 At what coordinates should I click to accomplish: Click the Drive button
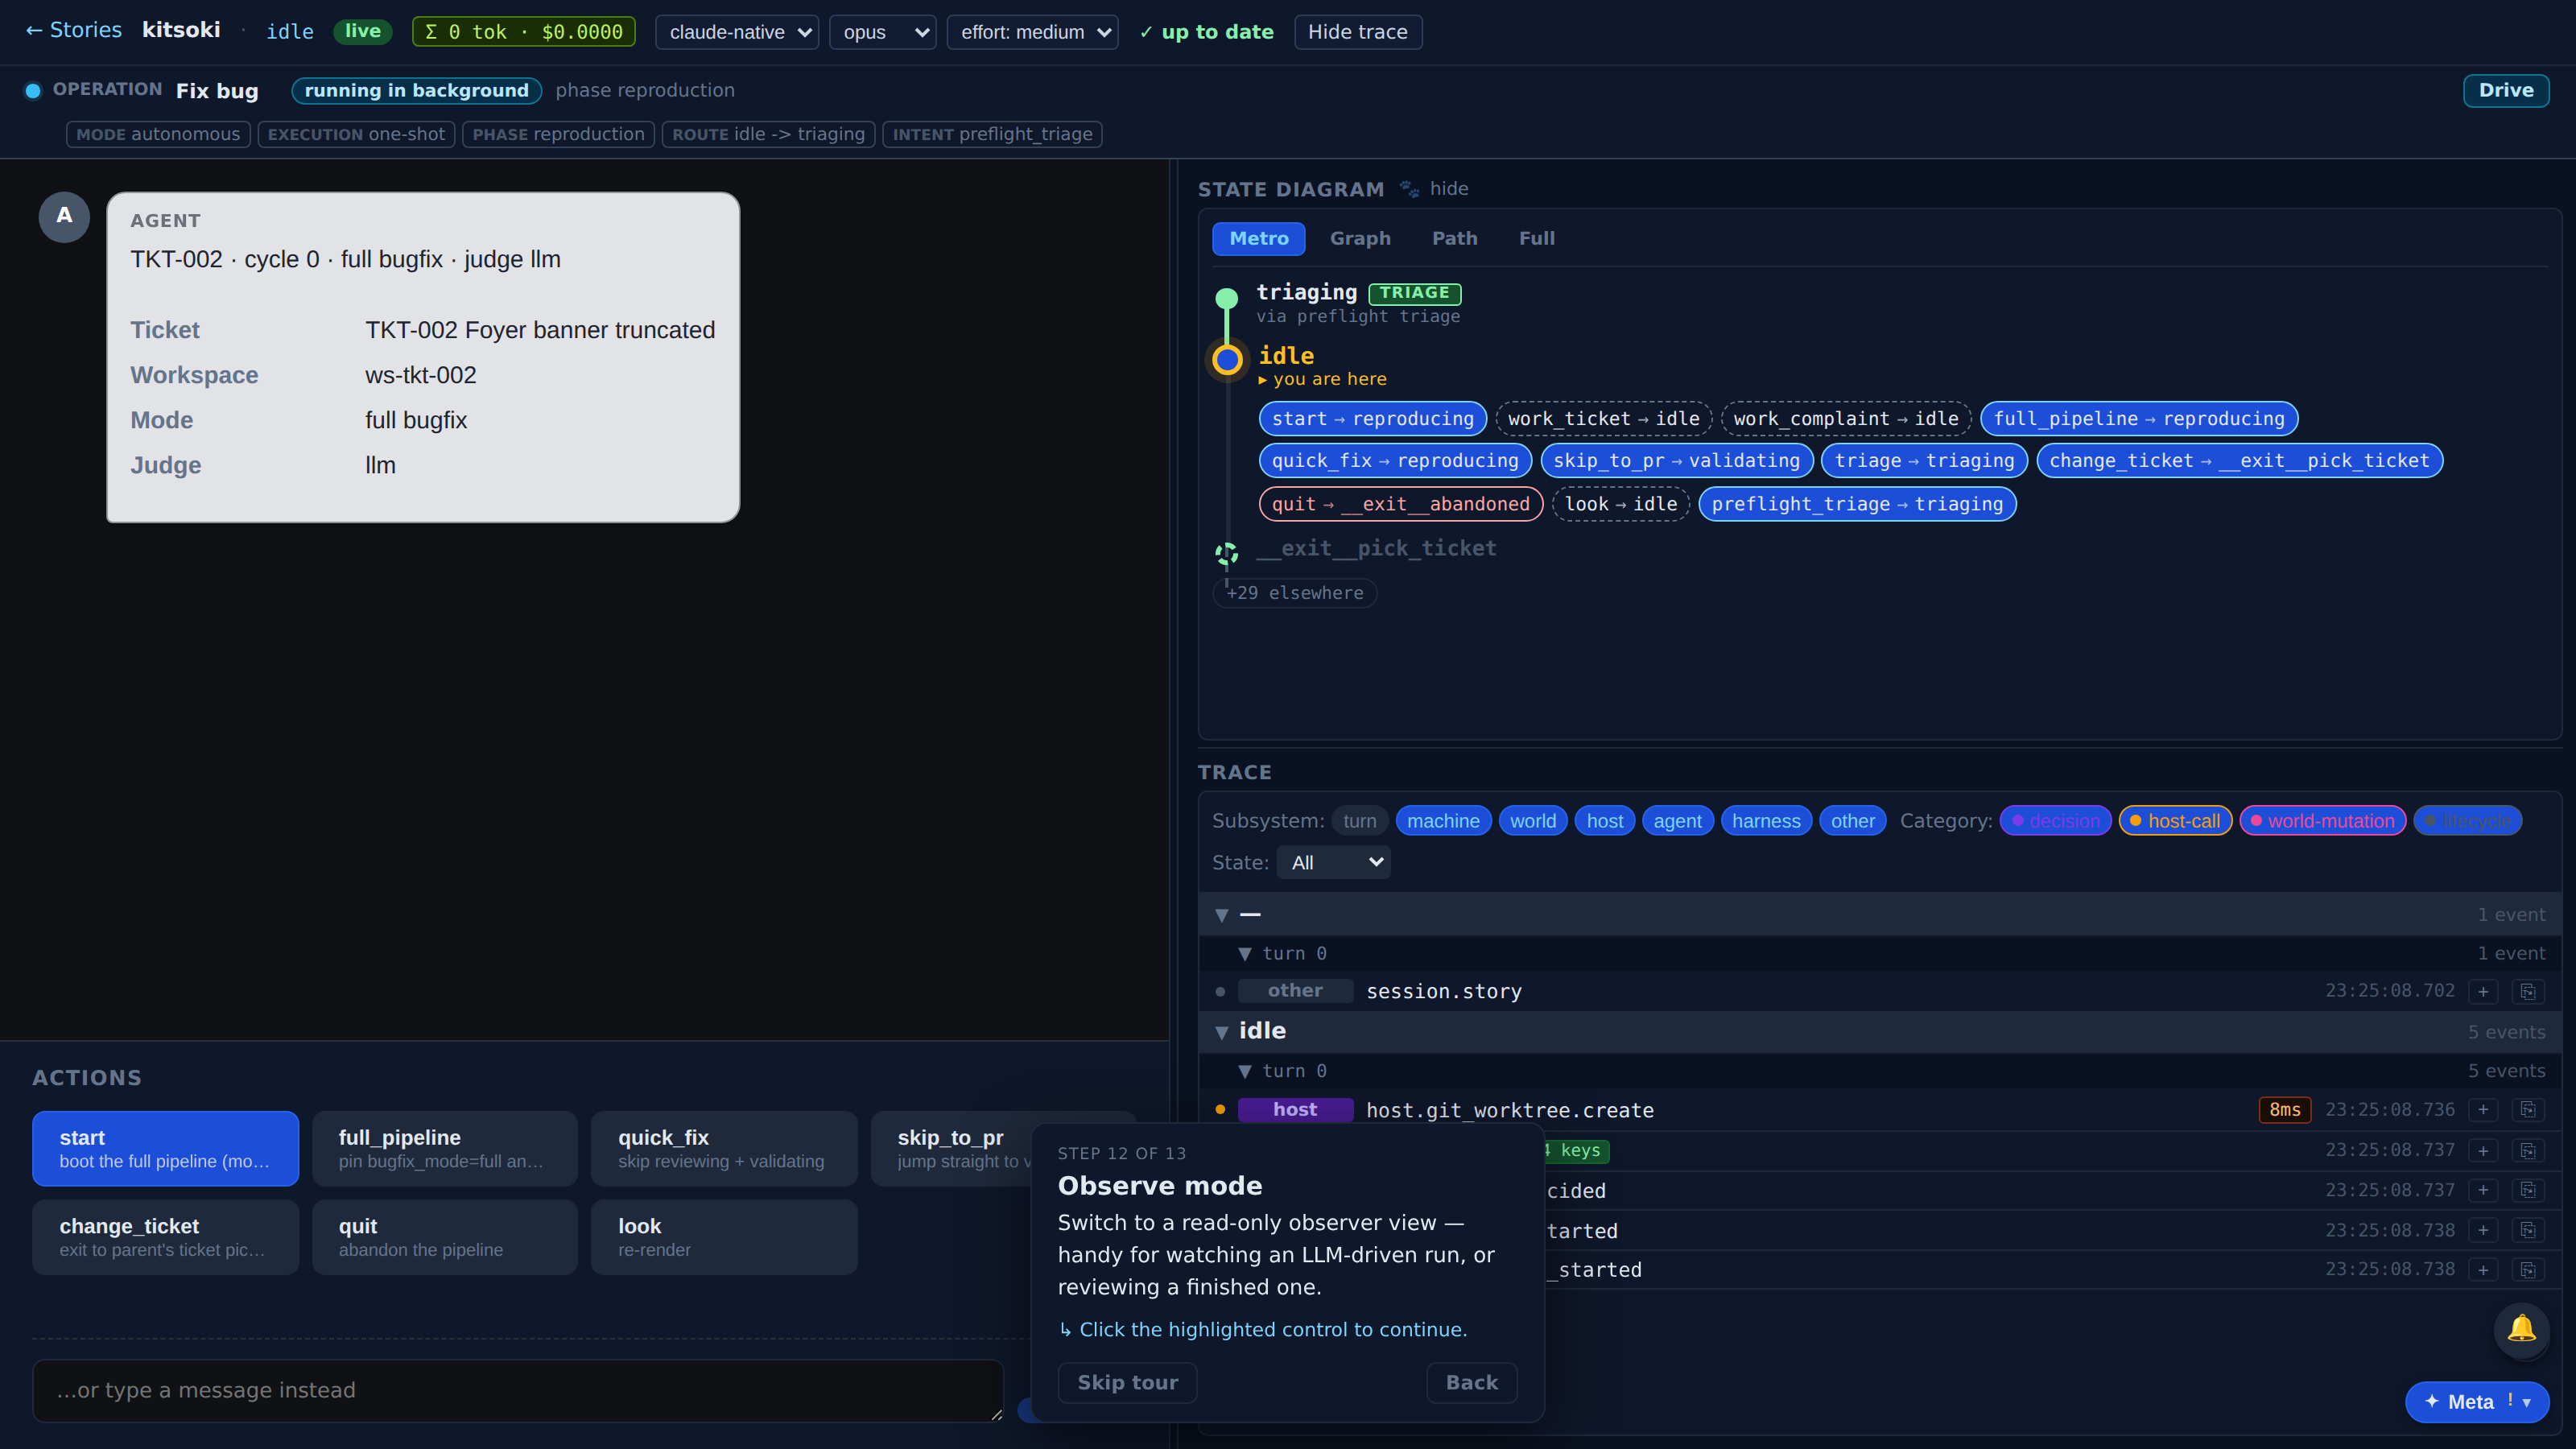pyautogui.click(x=2505, y=90)
